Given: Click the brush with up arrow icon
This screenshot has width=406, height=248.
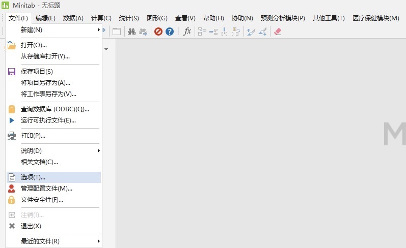Looking at the screenshot, I should pos(251,32).
